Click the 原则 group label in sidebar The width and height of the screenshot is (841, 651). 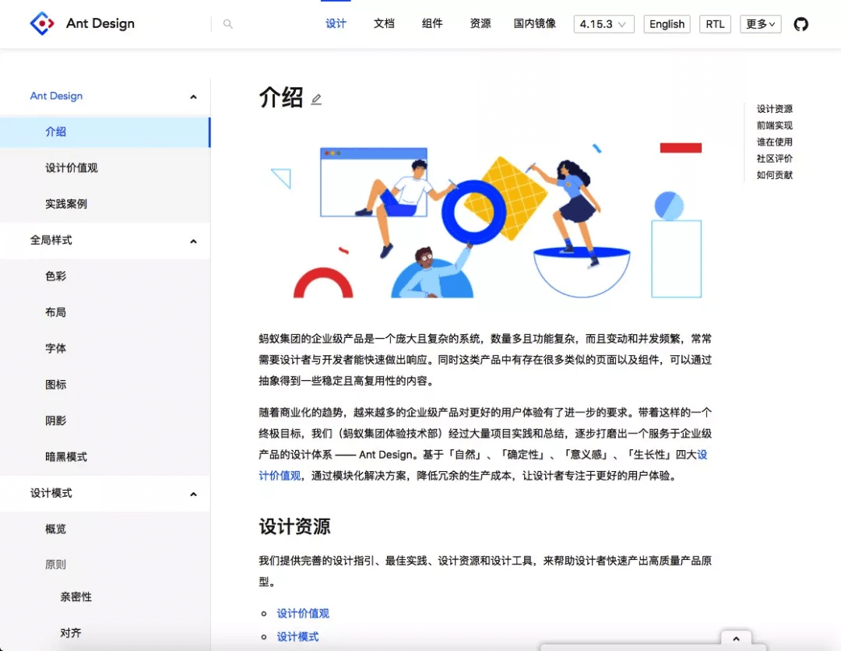click(56, 565)
